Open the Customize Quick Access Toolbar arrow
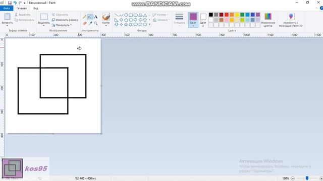 [x=25, y=3]
